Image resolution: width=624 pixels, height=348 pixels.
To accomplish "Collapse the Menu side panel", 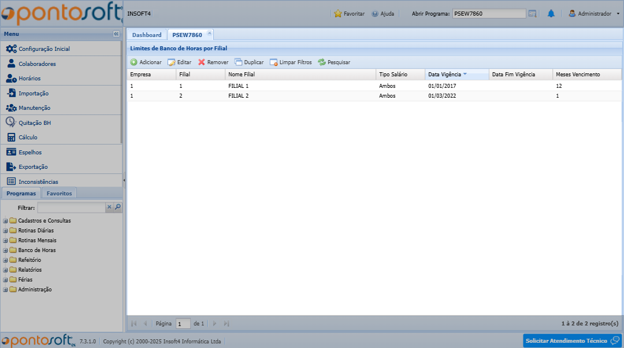I will point(116,34).
